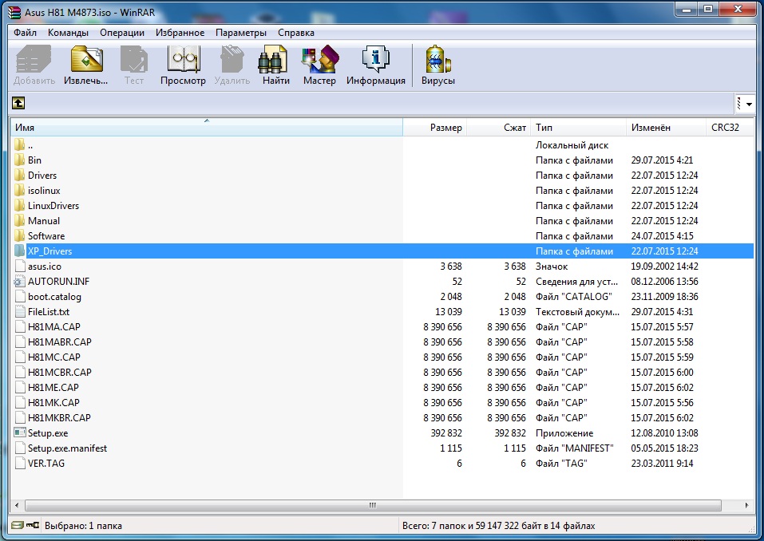Open the Команды menu
Image resolution: width=764 pixels, height=541 pixels.
[x=68, y=33]
